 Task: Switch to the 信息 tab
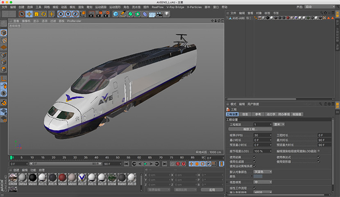[245, 114]
